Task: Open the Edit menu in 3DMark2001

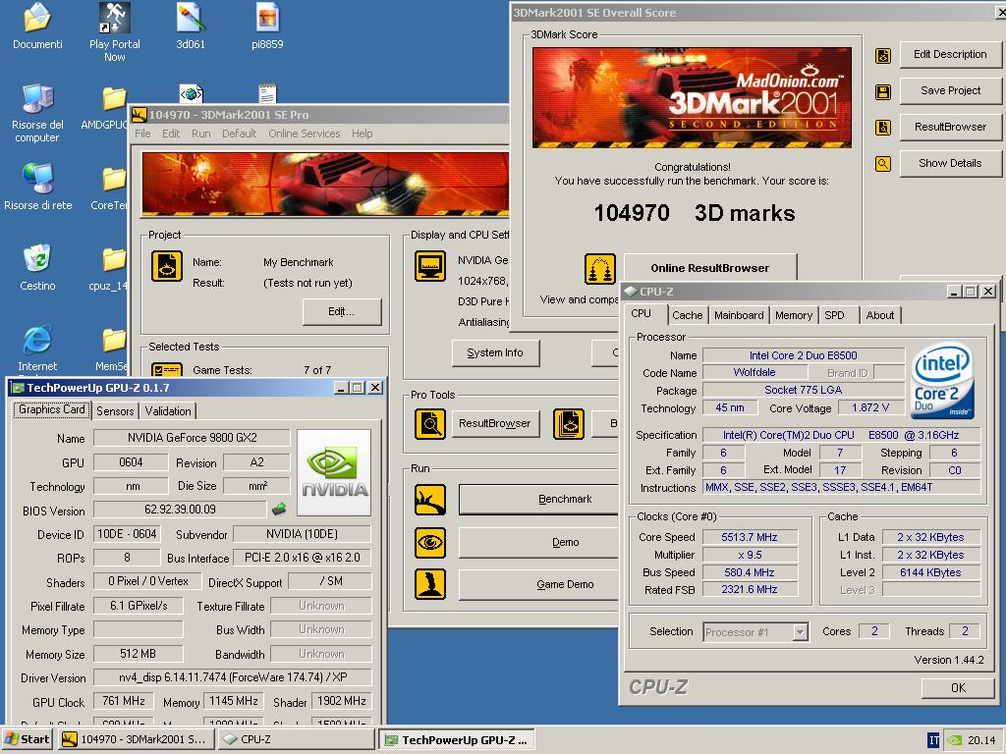Action: pos(171,134)
